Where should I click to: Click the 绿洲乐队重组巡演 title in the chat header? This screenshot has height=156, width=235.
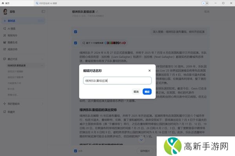pyautogui.click(x=83, y=11)
